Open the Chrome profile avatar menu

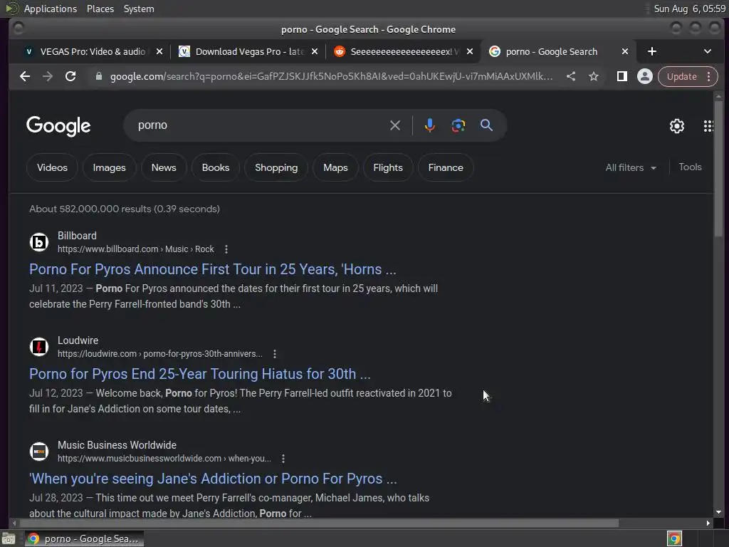click(644, 76)
